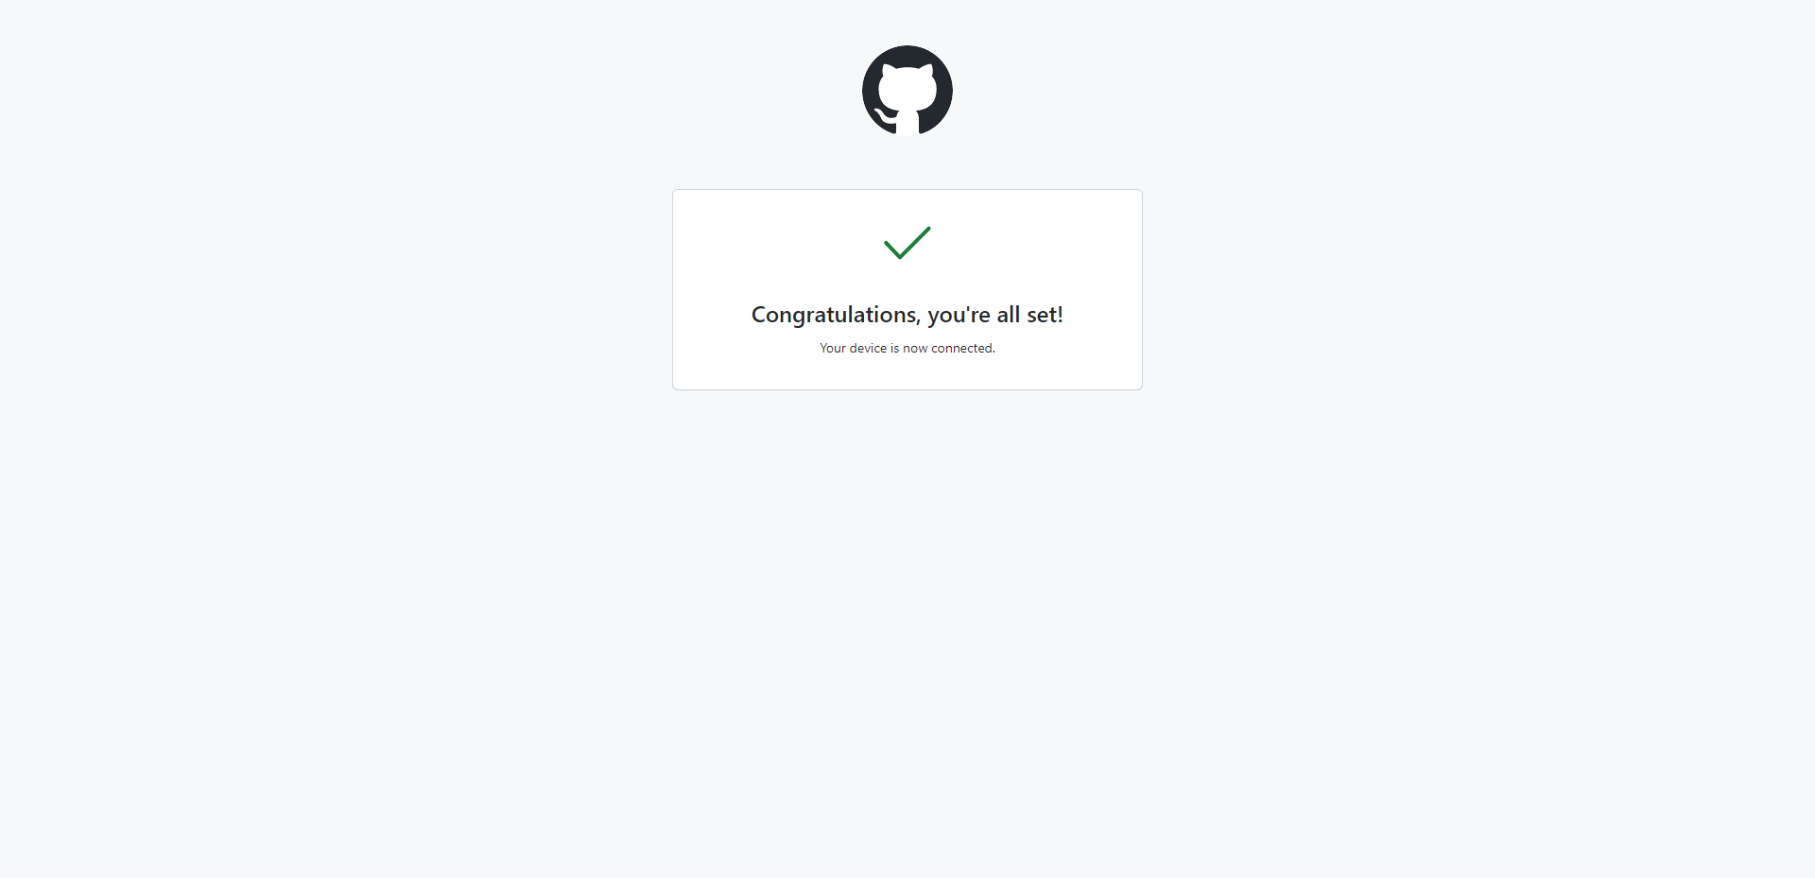Click the word "all" in the heading
Image resolution: width=1815 pixels, height=878 pixels.
(1009, 315)
